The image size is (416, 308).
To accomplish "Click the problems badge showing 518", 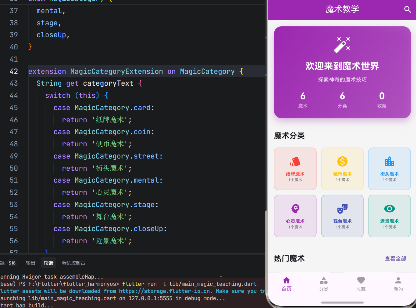I will (12, 263).
